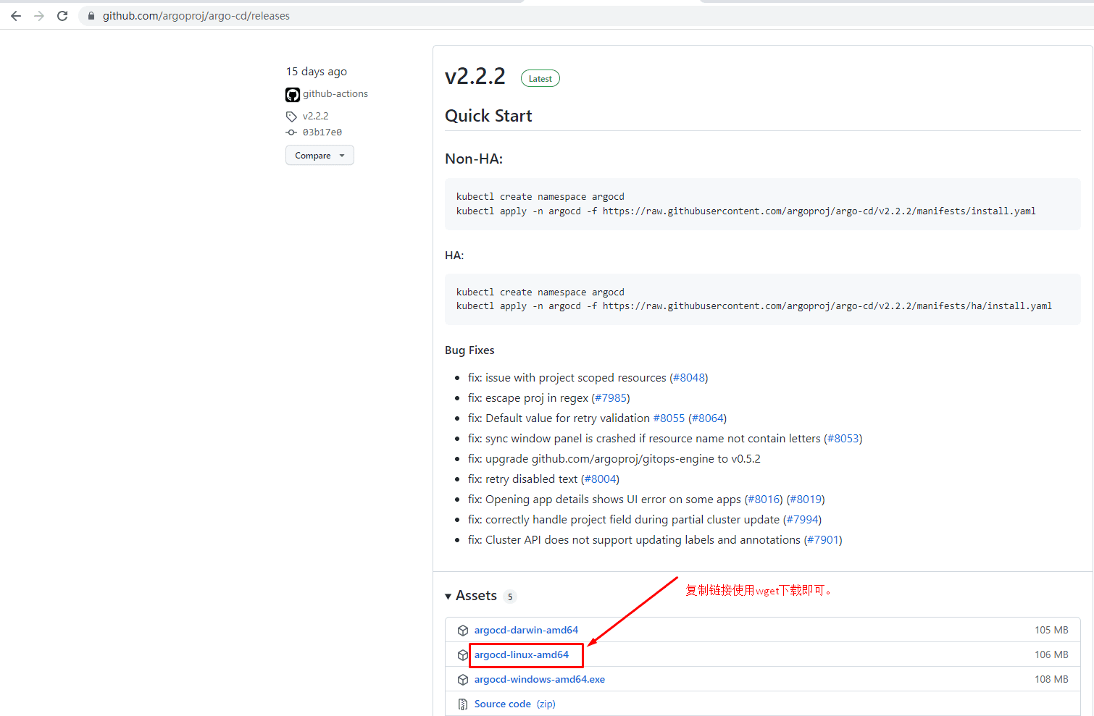Click the Bug Fixes heading
The width and height of the screenshot is (1094, 716).
469,350
